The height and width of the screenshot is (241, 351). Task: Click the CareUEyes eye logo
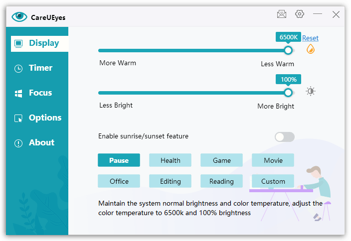19,17
